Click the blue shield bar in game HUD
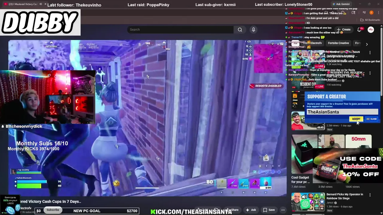 click(x=32, y=182)
